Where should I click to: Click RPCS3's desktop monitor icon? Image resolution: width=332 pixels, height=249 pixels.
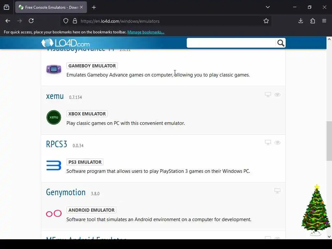268,143
